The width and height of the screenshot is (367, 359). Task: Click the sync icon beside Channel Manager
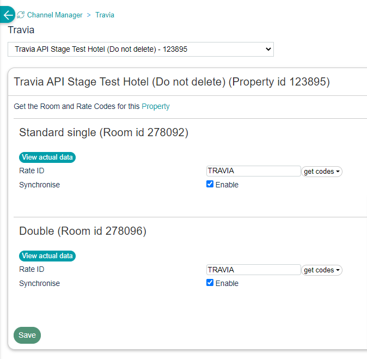[21, 15]
